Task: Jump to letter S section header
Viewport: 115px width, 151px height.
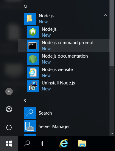Action: (x=25, y=101)
